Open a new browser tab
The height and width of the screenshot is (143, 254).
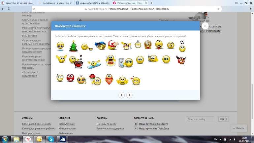(x=152, y=3)
